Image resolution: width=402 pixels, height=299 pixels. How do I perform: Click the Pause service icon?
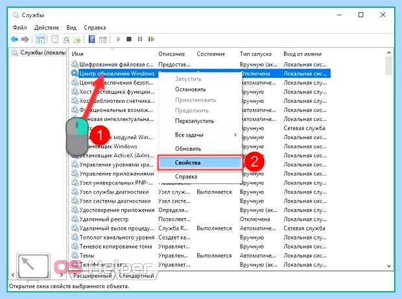(139, 39)
